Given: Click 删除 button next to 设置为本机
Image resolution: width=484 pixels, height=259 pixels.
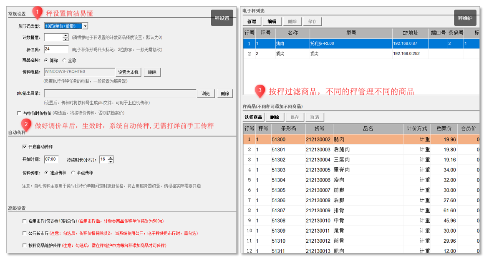Looking at the screenshot, I should click(x=152, y=72).
